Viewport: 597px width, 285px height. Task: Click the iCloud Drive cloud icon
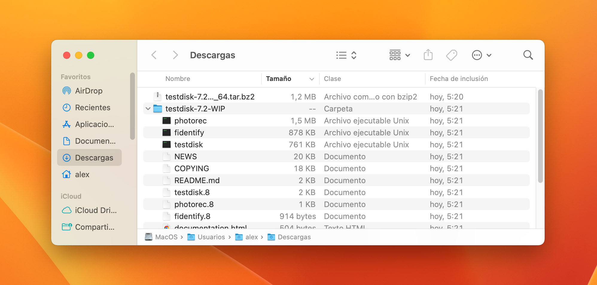pyautogui.click(x=66, y=210)
